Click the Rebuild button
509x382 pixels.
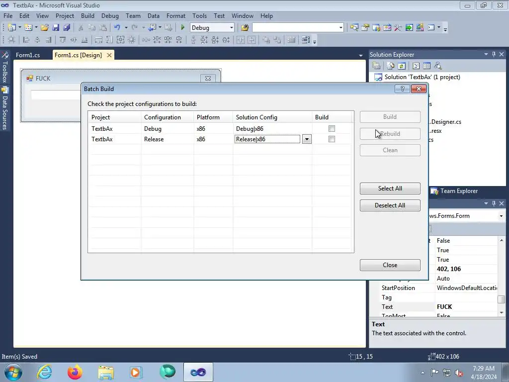[x=390, y=134]
